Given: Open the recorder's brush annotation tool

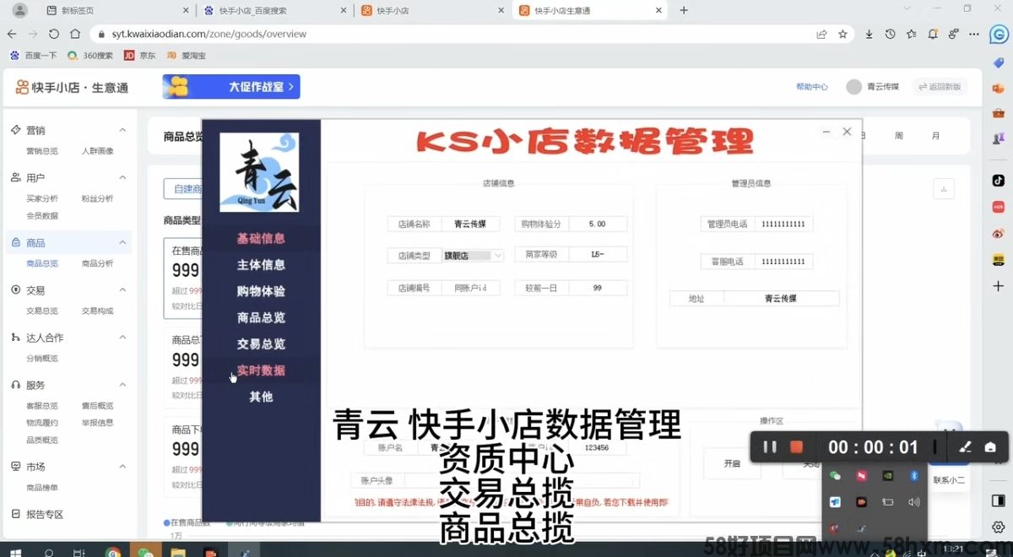Looking at the screenshot, I should point(966,447).
